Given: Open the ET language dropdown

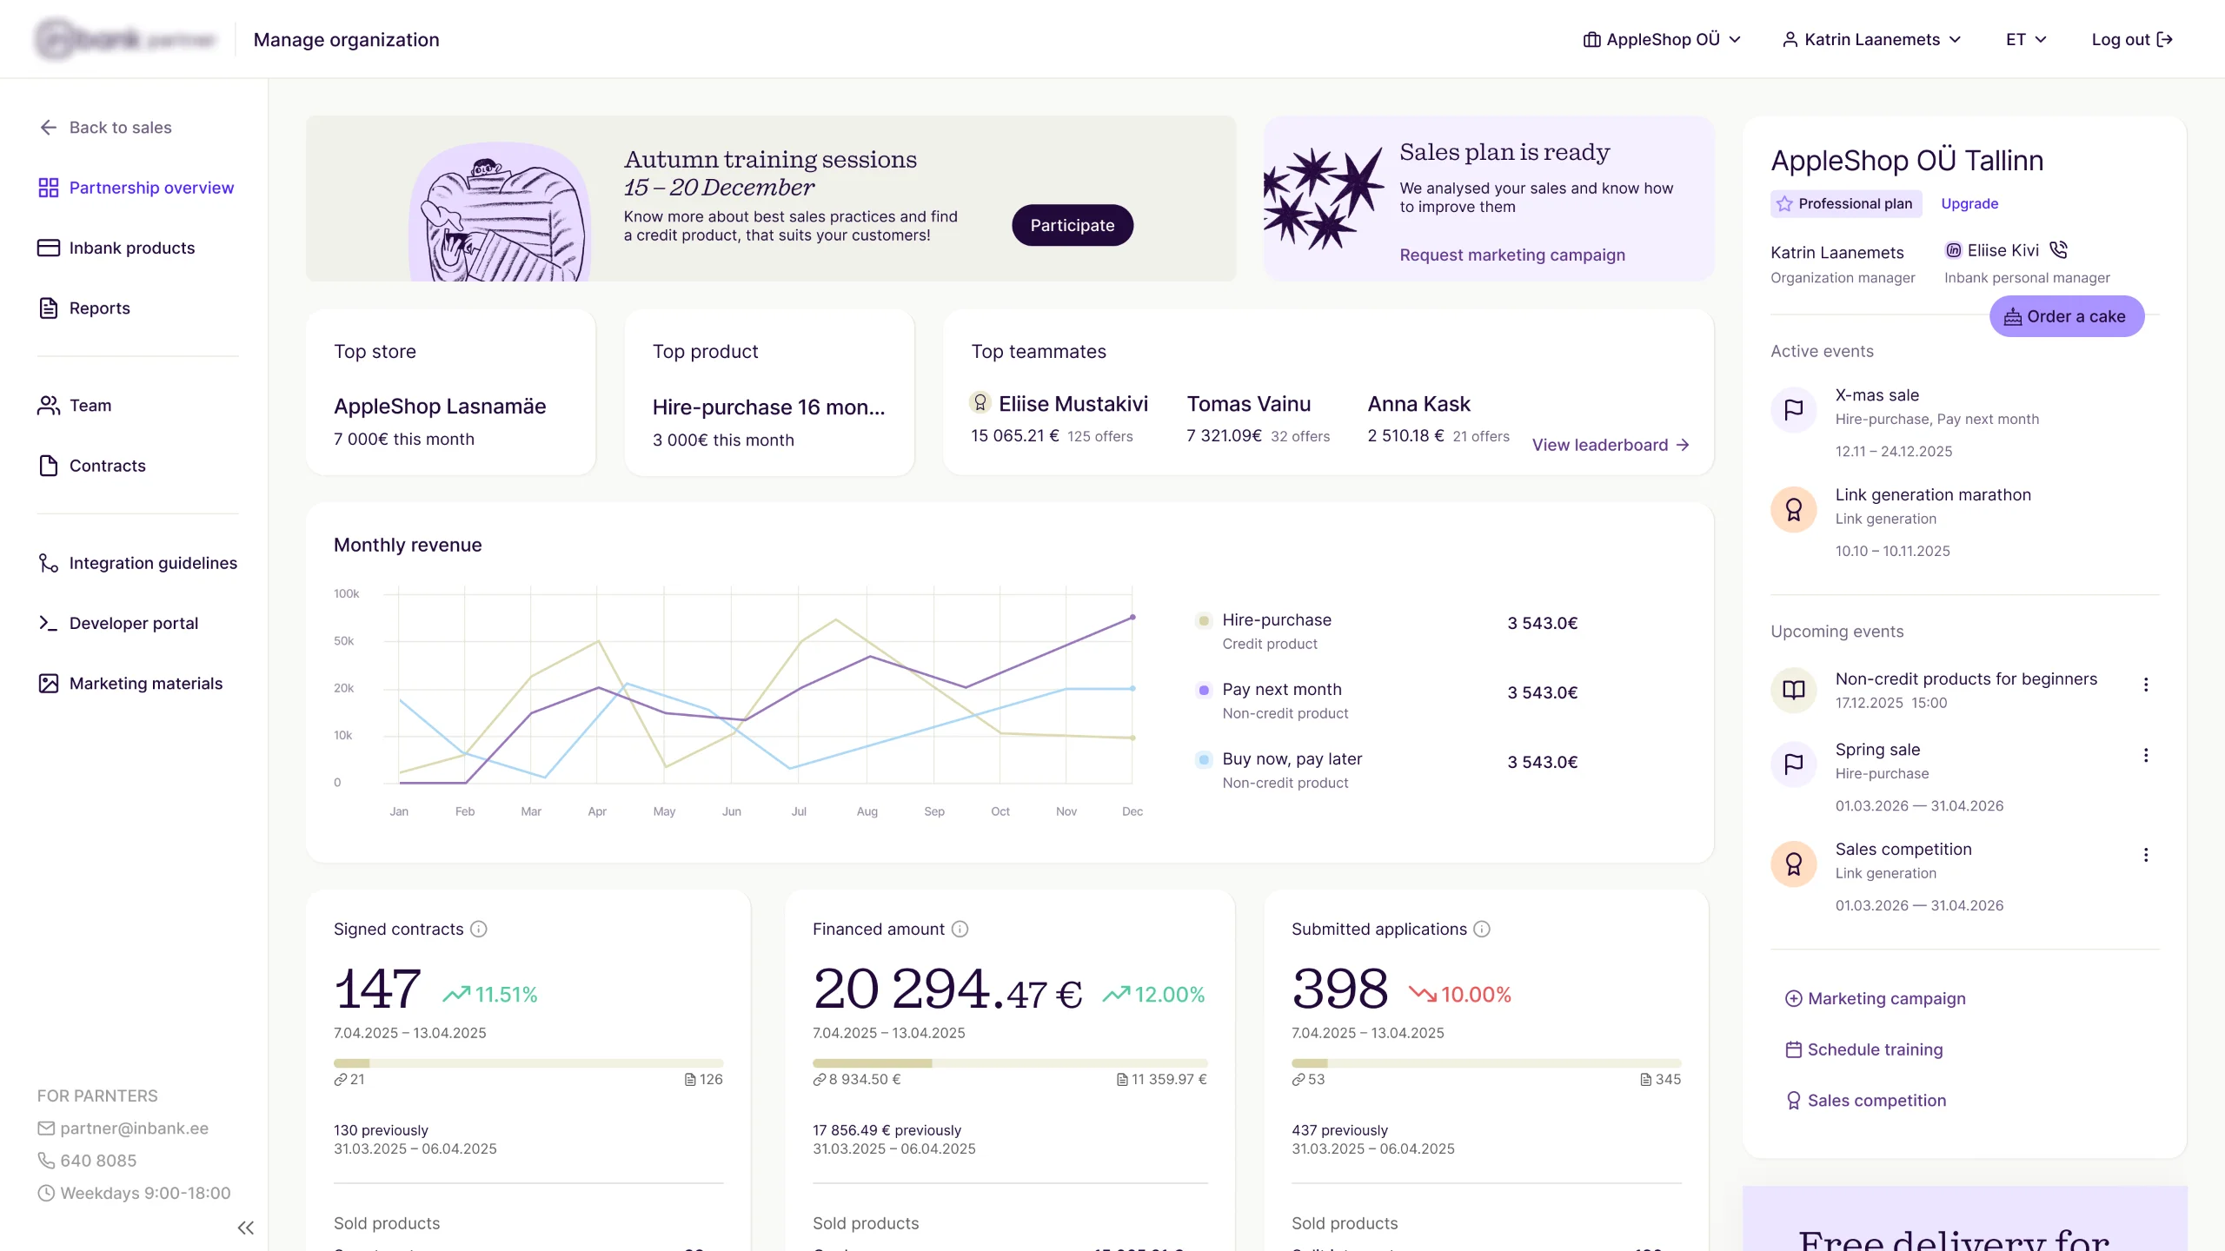Looking at the screenshot, I should coord(2026,39).
